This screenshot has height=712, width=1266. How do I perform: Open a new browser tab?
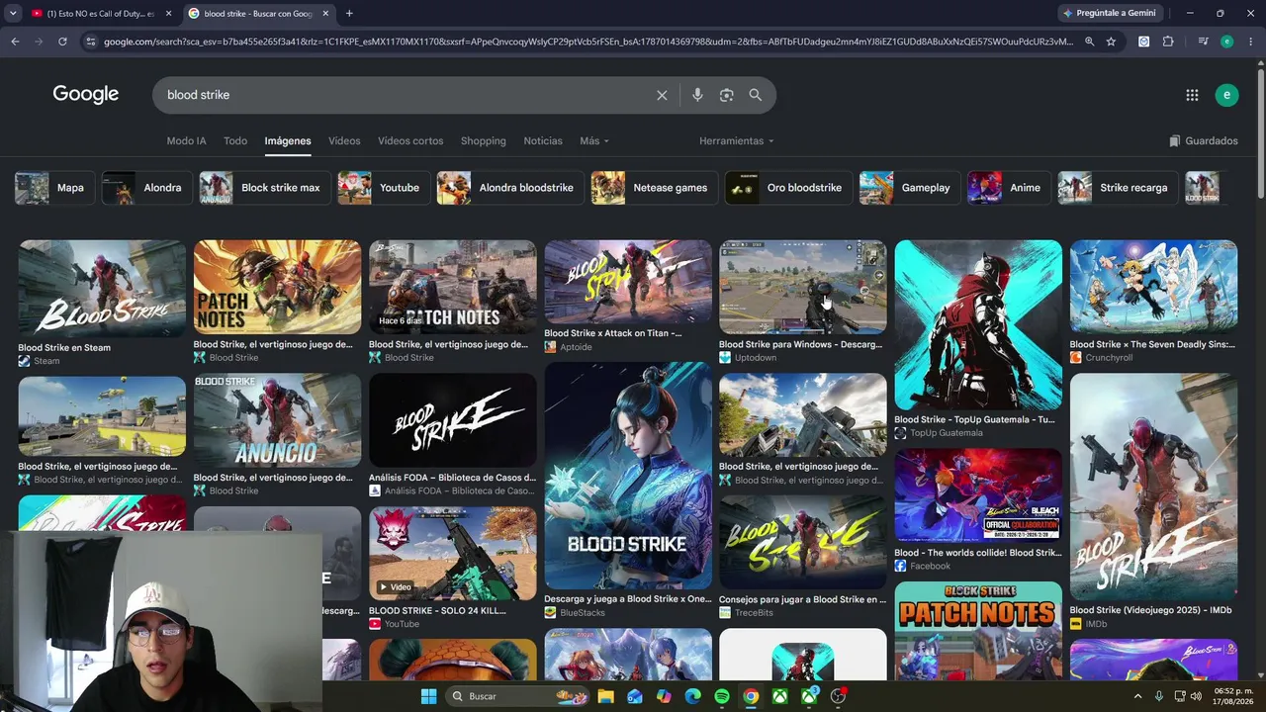(x=349, y=13)
